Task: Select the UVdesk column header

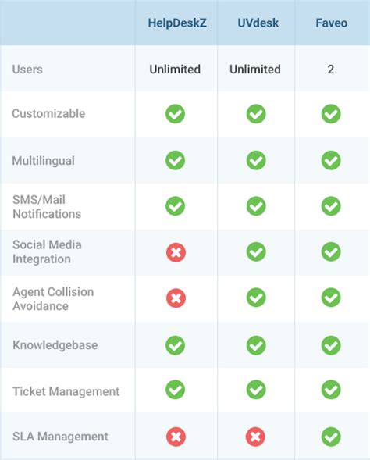Action: point(258,23)
